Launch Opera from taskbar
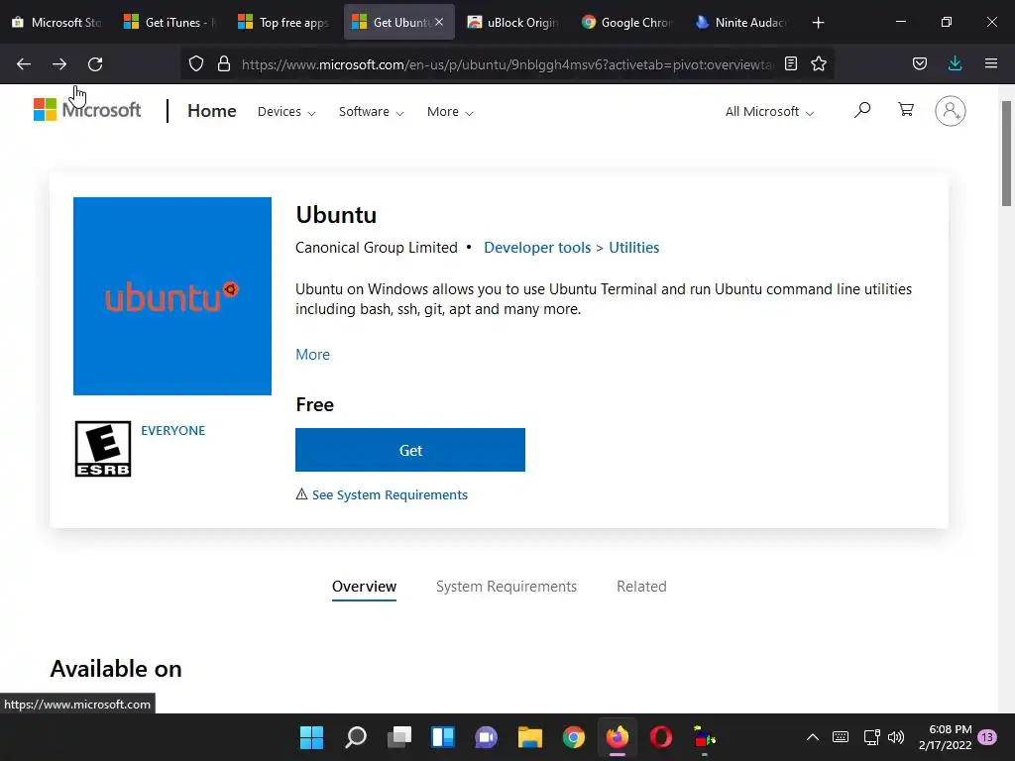1015x761 pixels. point(661,737)
